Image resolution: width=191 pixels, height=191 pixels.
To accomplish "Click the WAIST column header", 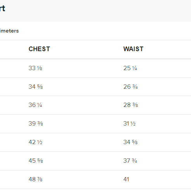I will pyautogui.click(x=133, y=49).
